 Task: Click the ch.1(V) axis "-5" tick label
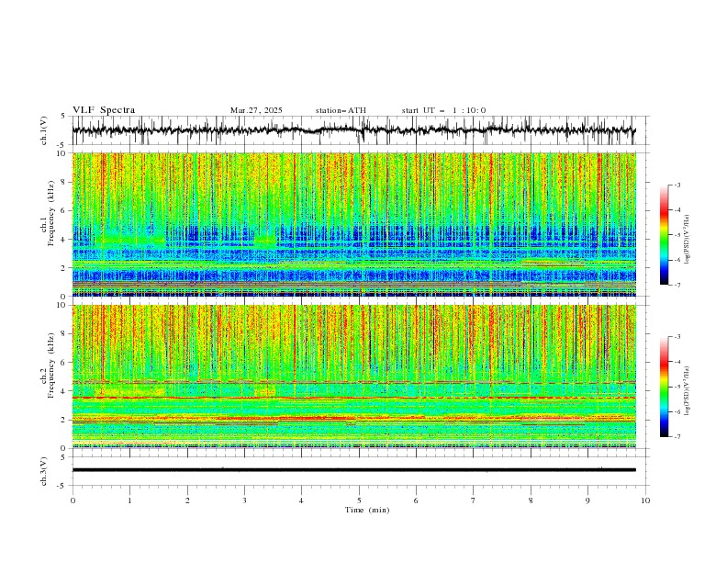click(x=62, y=145)
